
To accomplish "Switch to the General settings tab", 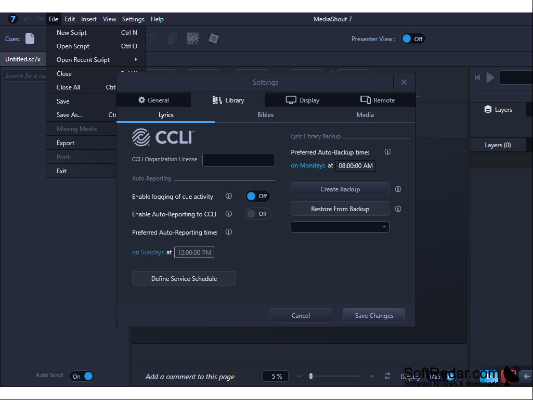I will coord(153,100).
